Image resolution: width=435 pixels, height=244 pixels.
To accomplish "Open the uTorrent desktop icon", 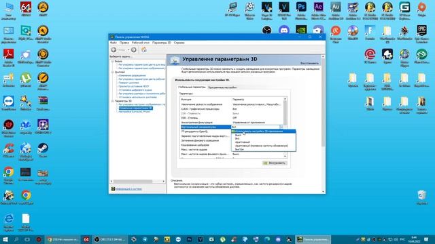I will point(26,80).
